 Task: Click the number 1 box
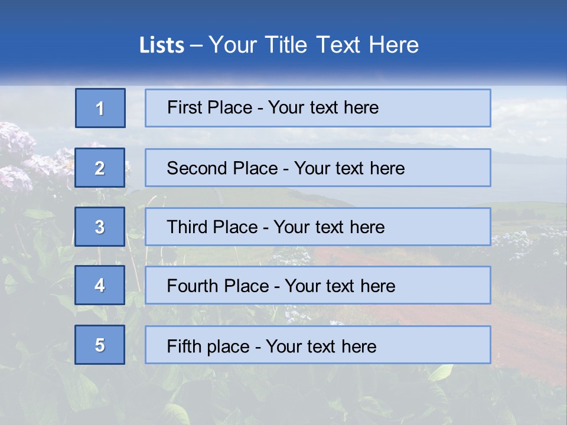[x=100, y=108]
